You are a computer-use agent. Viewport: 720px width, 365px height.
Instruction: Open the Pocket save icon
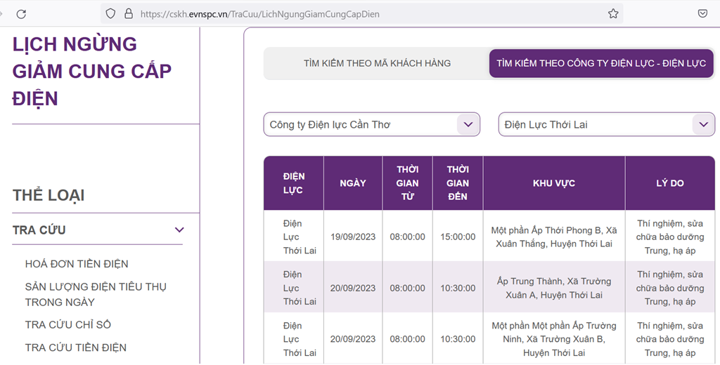(702, 14)
